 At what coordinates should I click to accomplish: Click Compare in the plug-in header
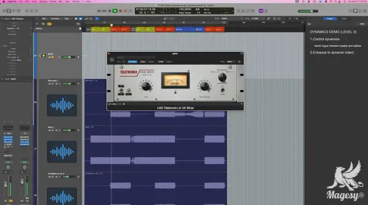pos(132,62)
